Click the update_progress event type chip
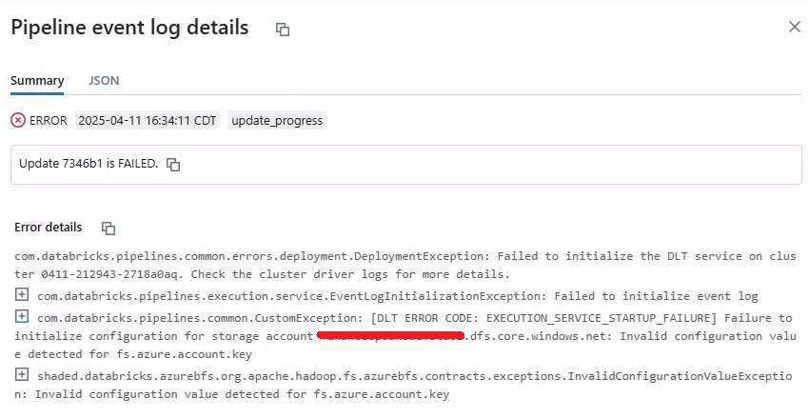This screenshot has height=418, width=809. pos(277,121)
